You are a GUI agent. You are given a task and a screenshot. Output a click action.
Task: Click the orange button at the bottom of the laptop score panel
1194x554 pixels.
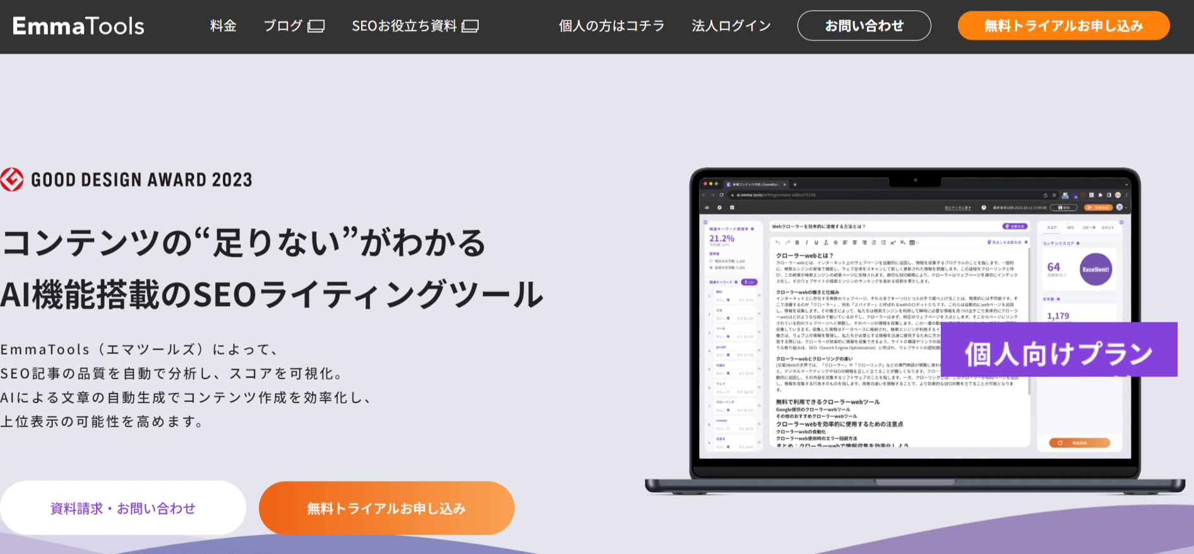[x=1080, y=443]
